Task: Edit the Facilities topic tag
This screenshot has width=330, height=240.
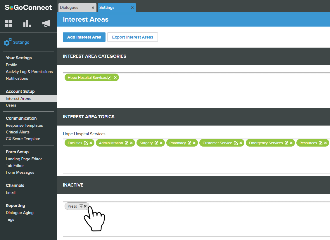Action: click(x=86, y=143)
